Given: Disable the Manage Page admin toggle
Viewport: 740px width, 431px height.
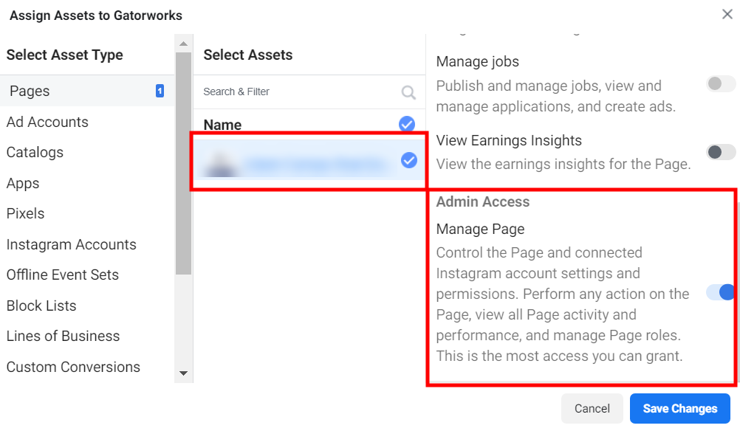Looking at the screenshot, I should click(720, 292).
